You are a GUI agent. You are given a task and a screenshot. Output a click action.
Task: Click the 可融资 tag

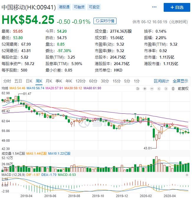click(x=79, y=7)
